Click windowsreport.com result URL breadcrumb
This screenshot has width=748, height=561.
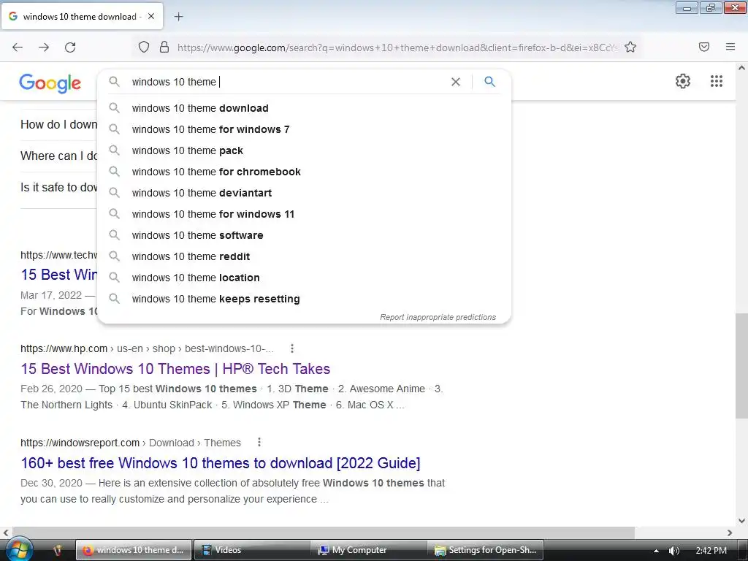(131, 443)
